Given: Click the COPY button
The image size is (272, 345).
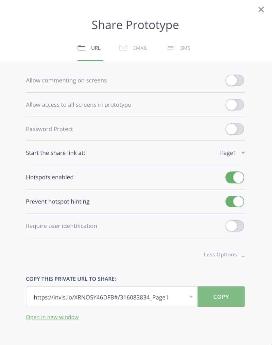Looking at the screenshot, I should point(221,297).
